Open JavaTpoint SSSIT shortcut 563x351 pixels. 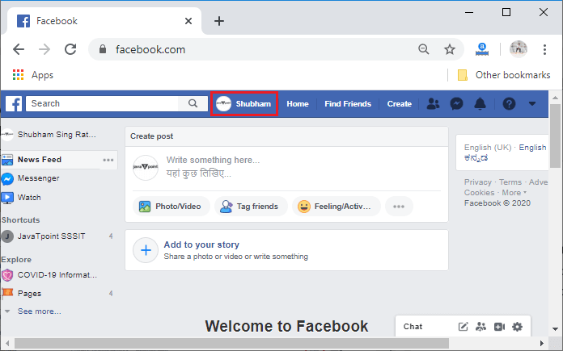(51, 236)
